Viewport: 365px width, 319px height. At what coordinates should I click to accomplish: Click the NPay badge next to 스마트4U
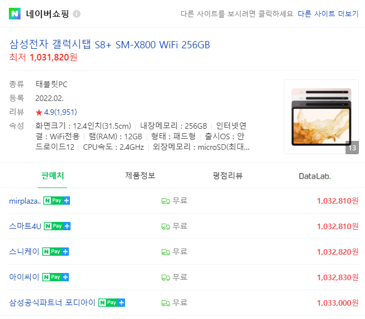point(57,226)
